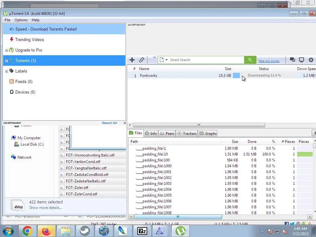
Task: Open Feeds (0) in the sidebar
Action: click(x=64, y=81)
